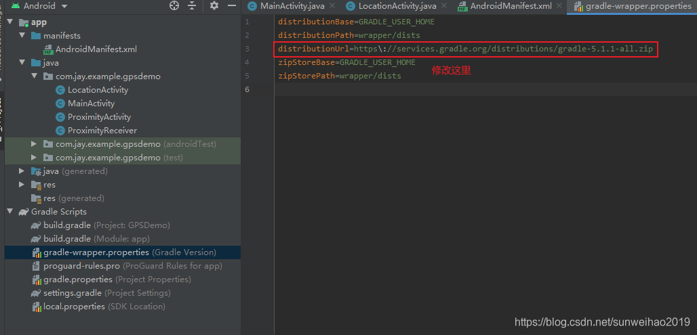The width and height of the screenshot is (697, 335).
Task: Click the gradle-5.1.1-all.zip text in URL
Action: pyautogui.click(x=605, y=49)
